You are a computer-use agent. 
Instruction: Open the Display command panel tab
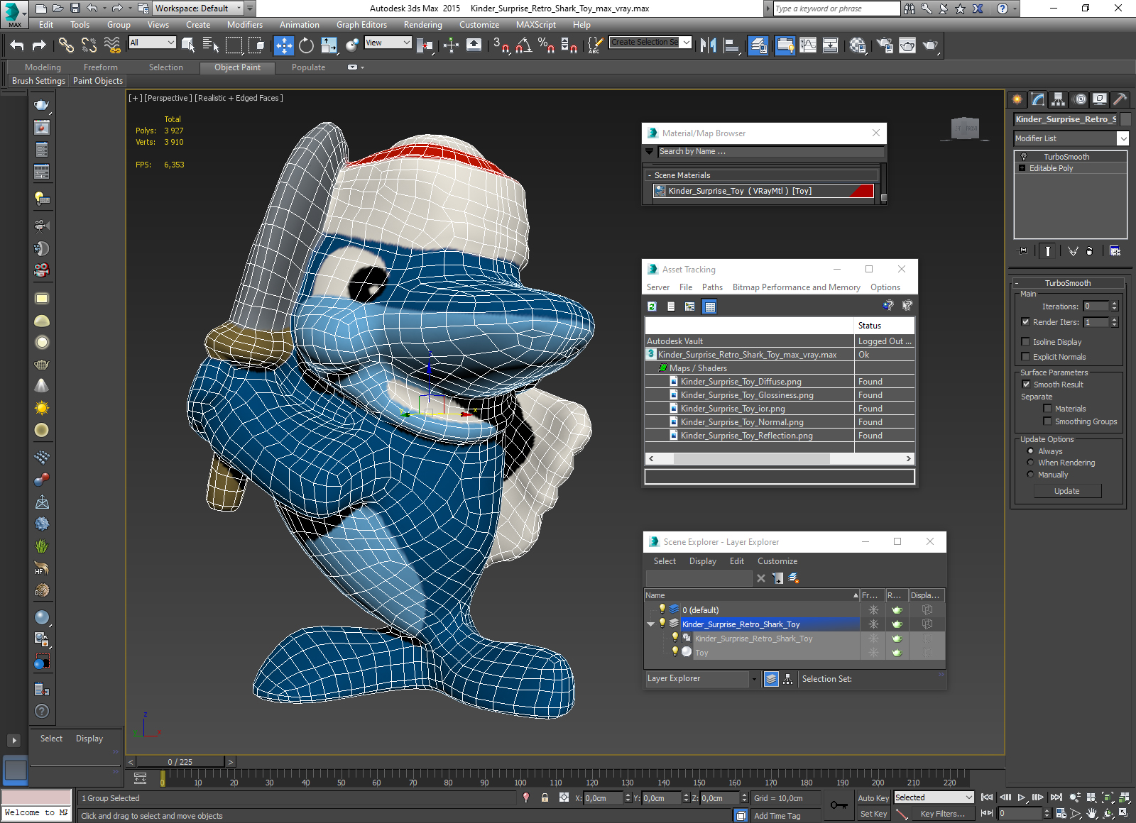(1100, 99)
